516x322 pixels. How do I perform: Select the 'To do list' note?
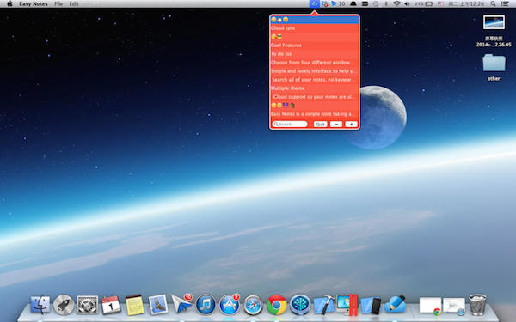pos(314,53)
